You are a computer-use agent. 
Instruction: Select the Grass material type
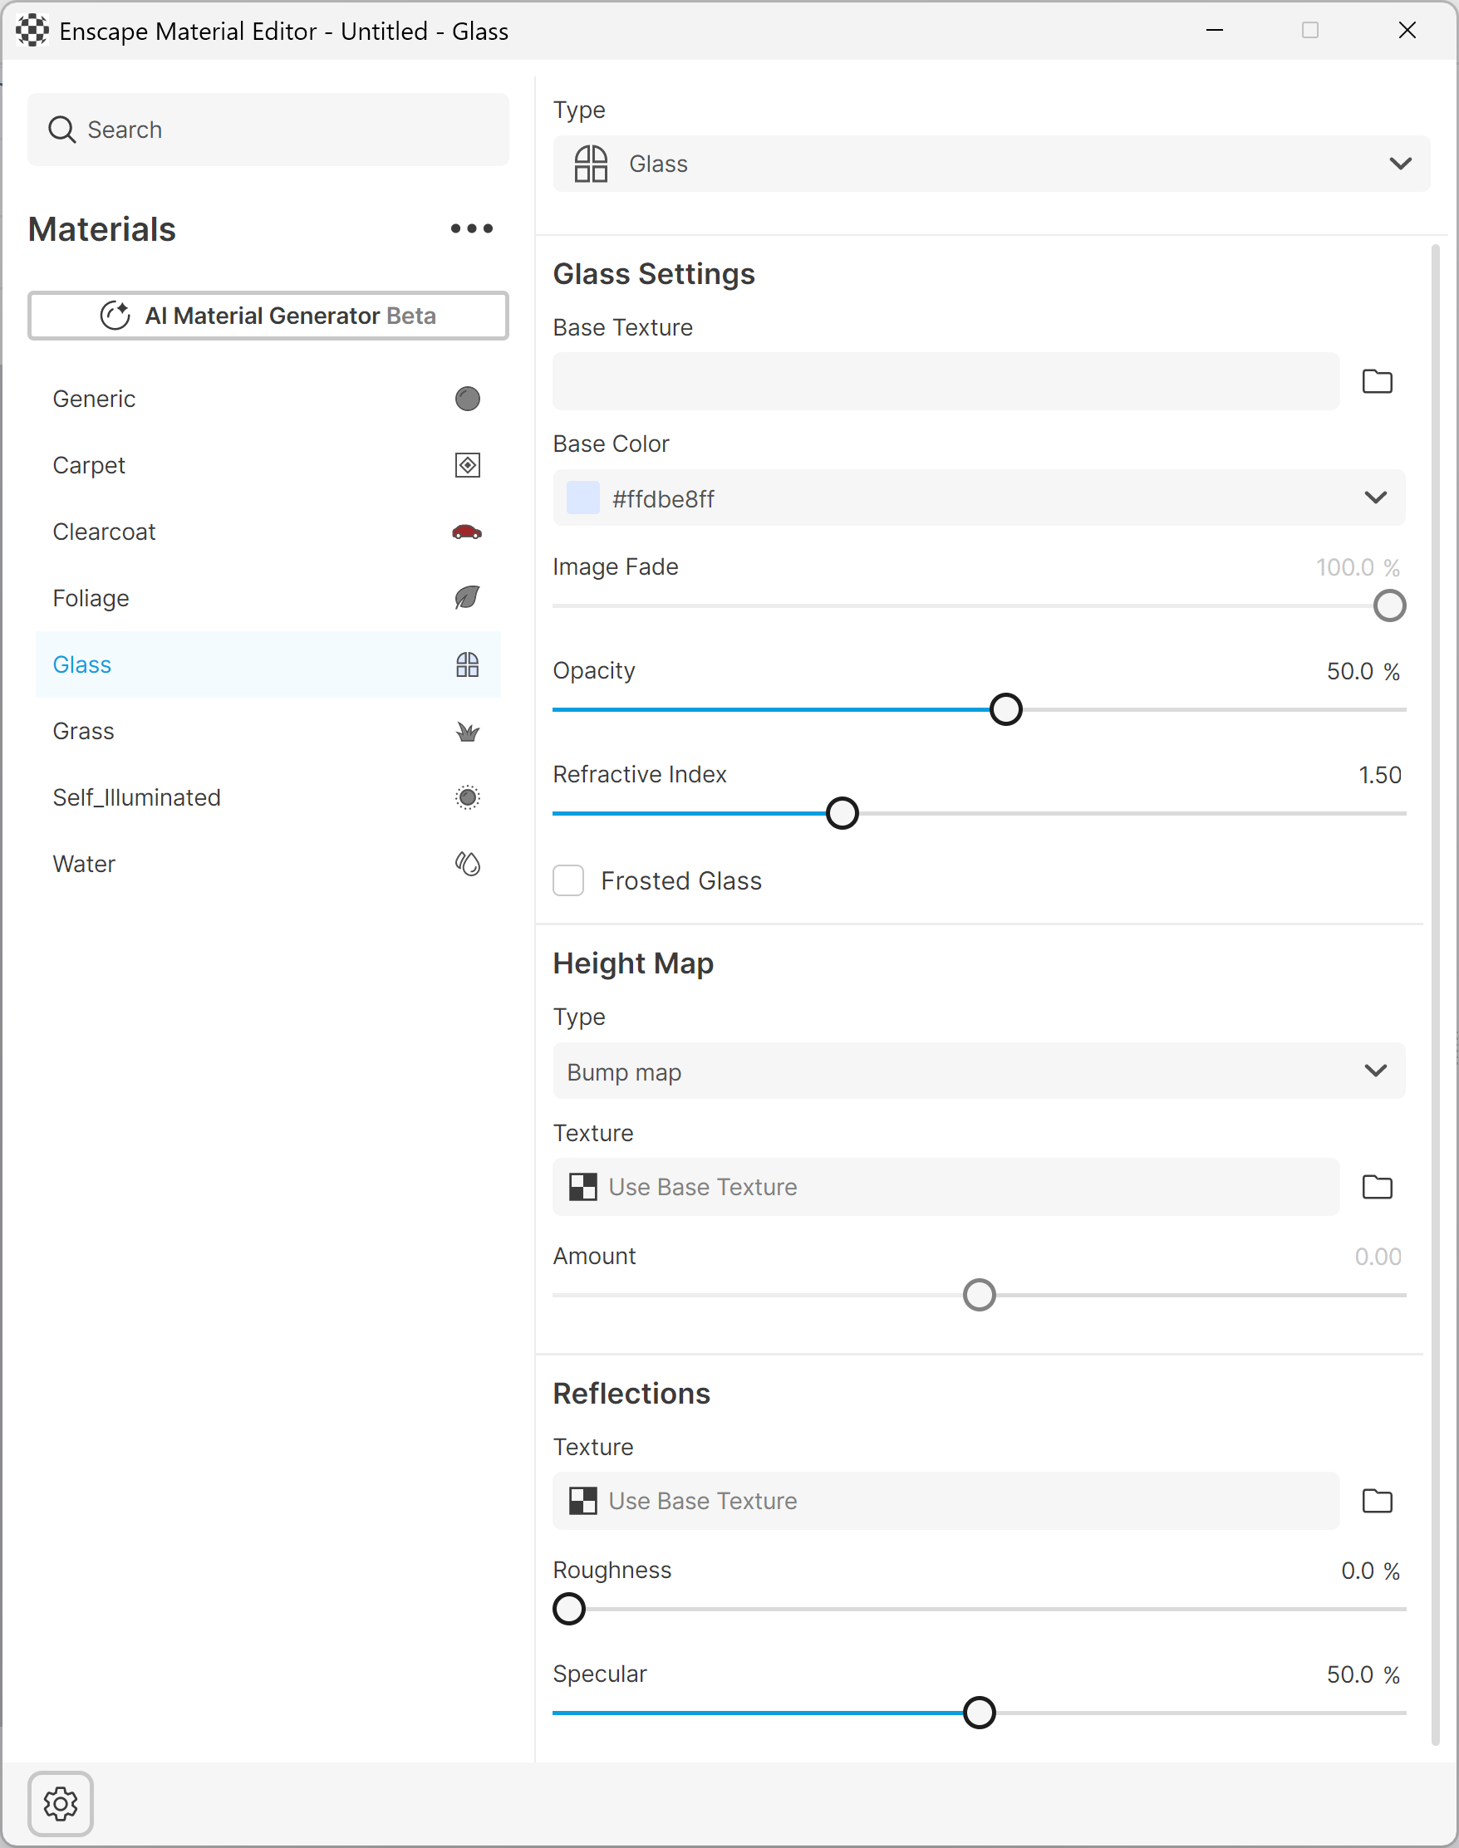[x=268, y=731]
